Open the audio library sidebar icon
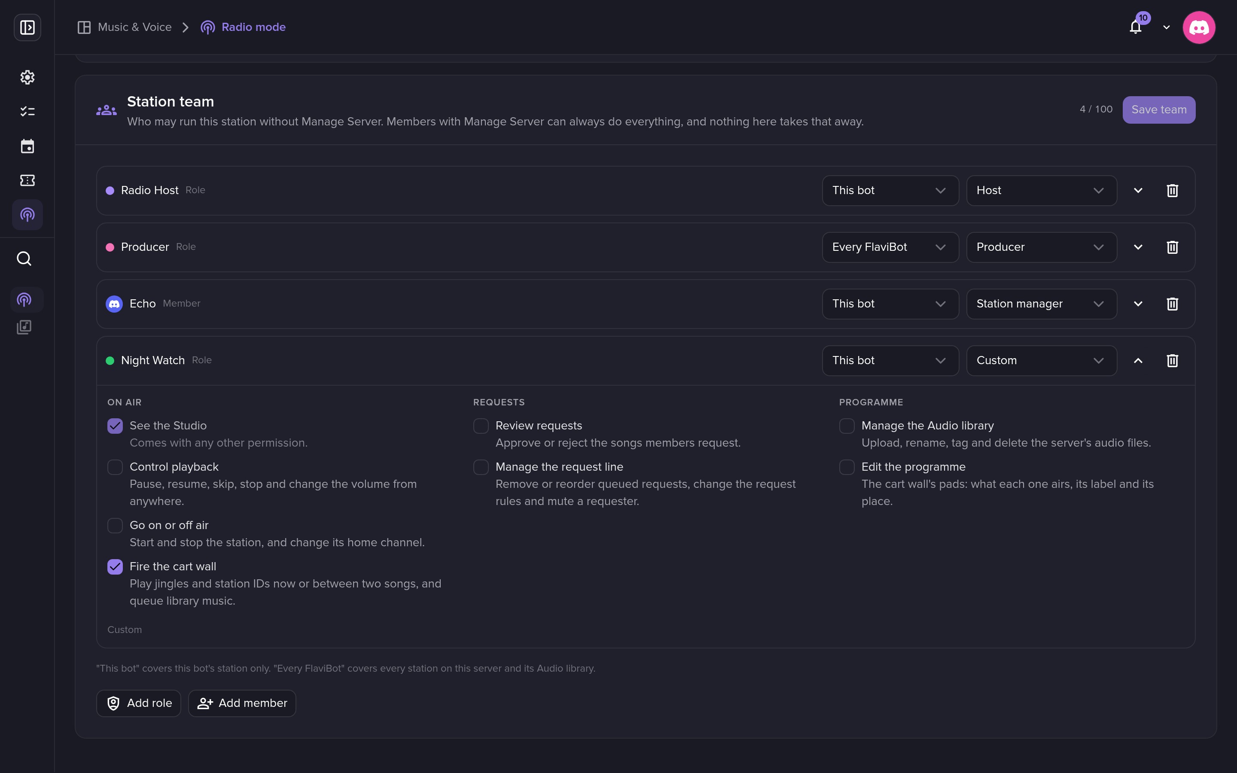This screenshot has width=1237, height=773. (x=24, y=327)
